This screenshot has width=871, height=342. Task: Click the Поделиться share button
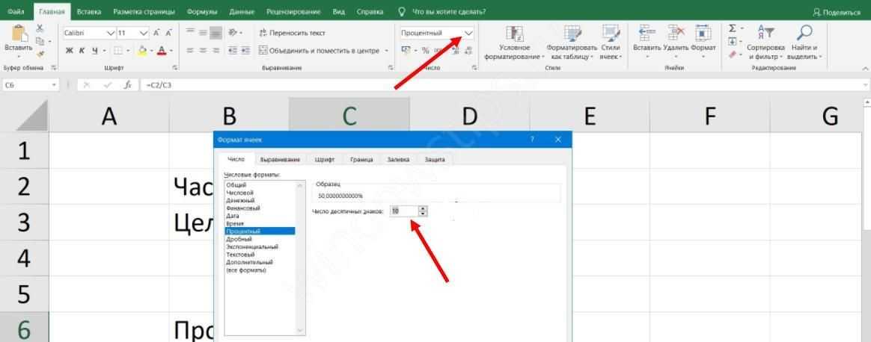(x=836, y=12)
